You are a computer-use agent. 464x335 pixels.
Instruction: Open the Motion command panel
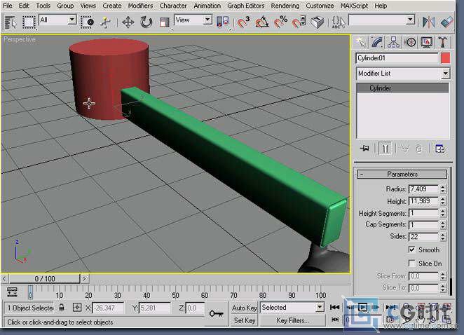(410, 42)
